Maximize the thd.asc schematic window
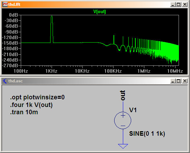 179,81
